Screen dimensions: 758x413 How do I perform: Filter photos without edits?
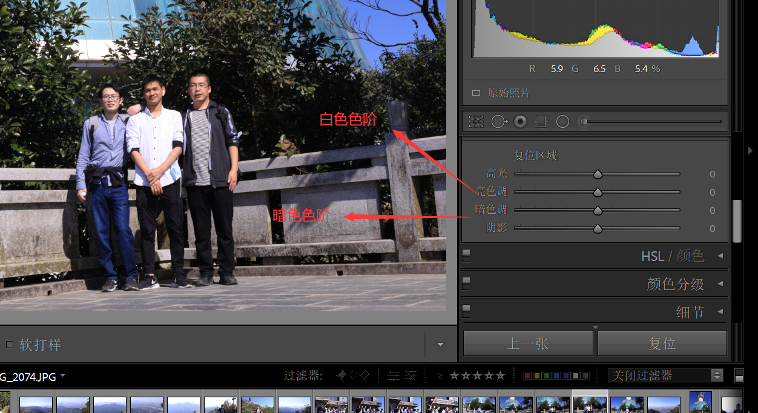click(x=410, y=375)
